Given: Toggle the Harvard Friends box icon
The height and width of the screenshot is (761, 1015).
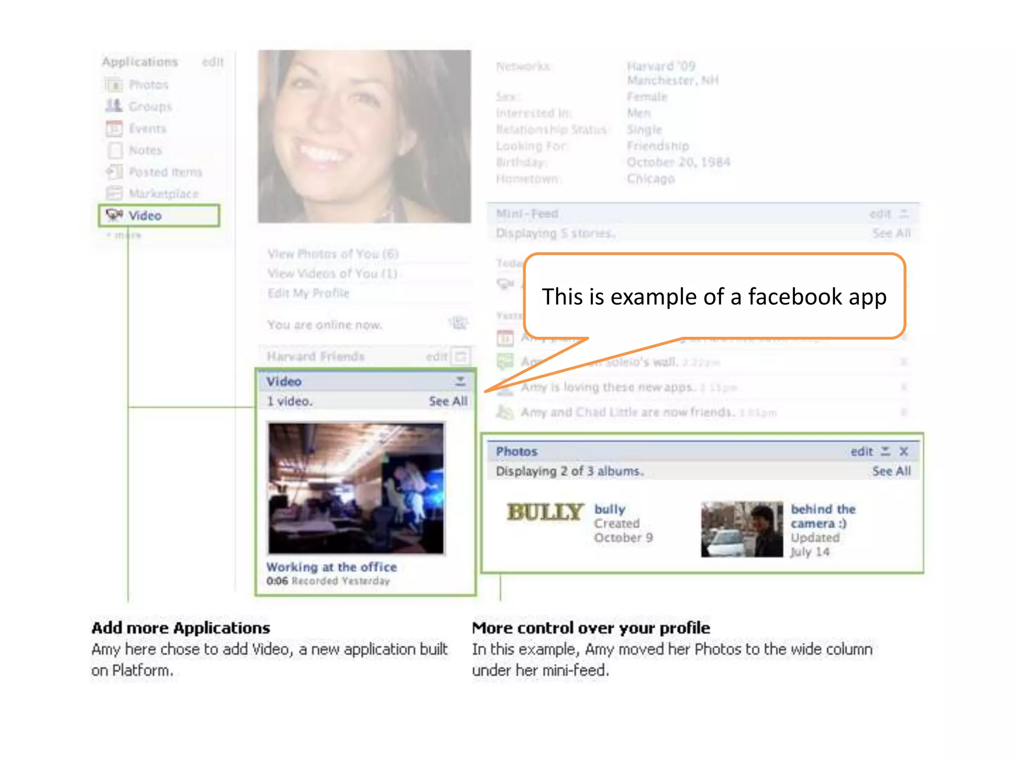Looking at the screenshot, I should [x=460, y=356].
